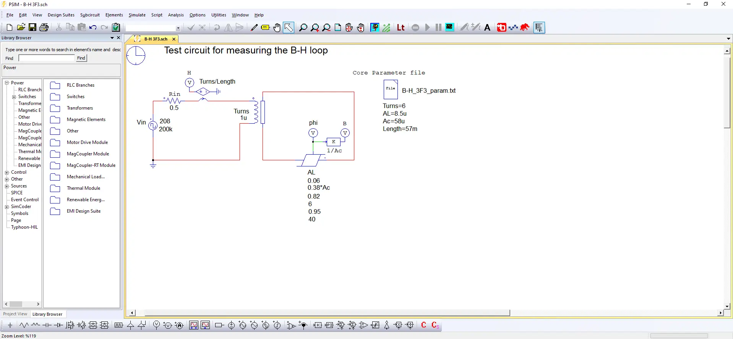Activate the Select arrow tool
The width and height of the screenshot is (733, 339).
(289, 27)
